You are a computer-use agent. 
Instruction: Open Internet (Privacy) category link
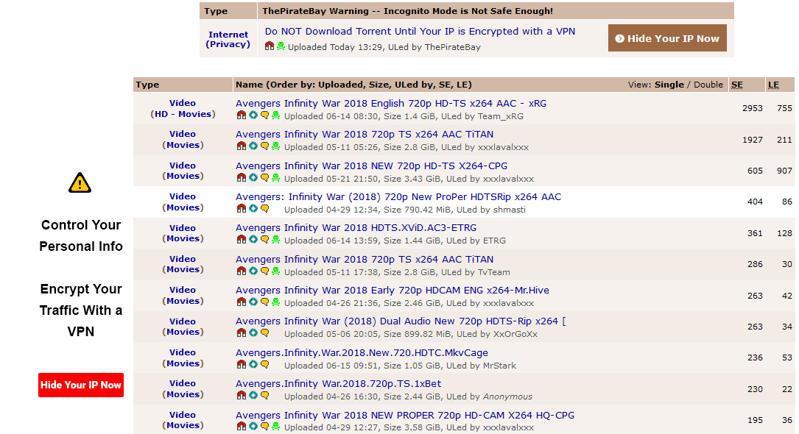(228, 39)
